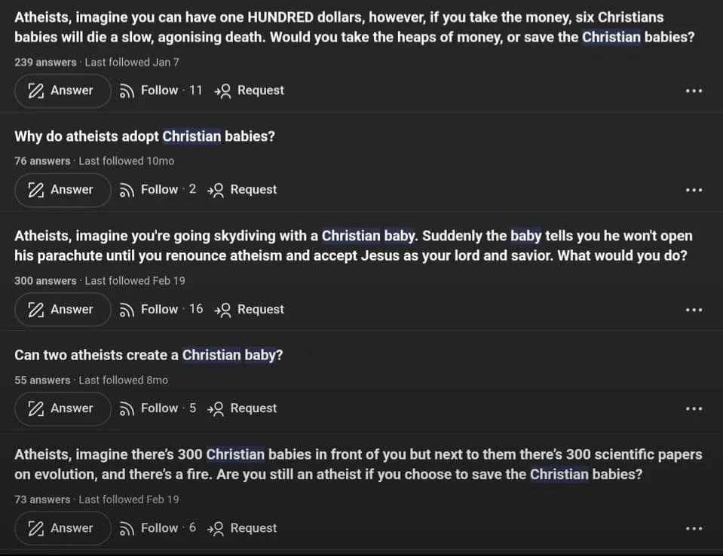
Task: Answer 'Can two atheists create' question
Action: [63, 408]
